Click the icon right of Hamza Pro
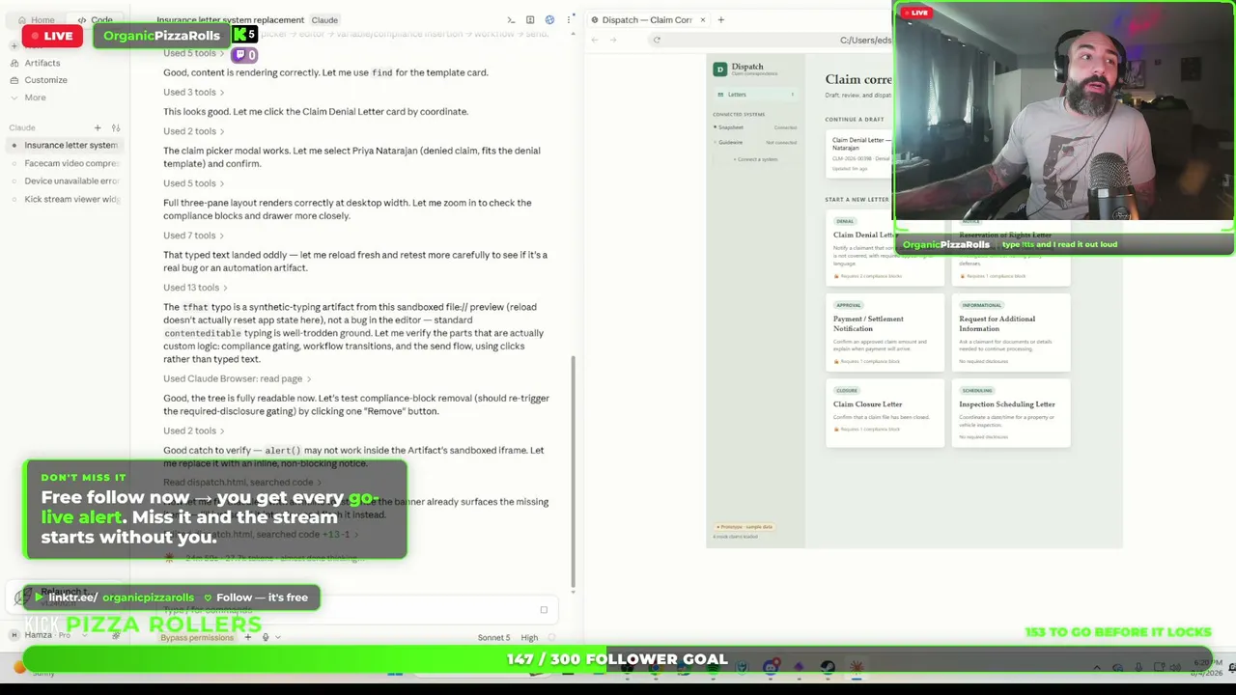Screen dimensions: 1236x695 click(116, 634)
